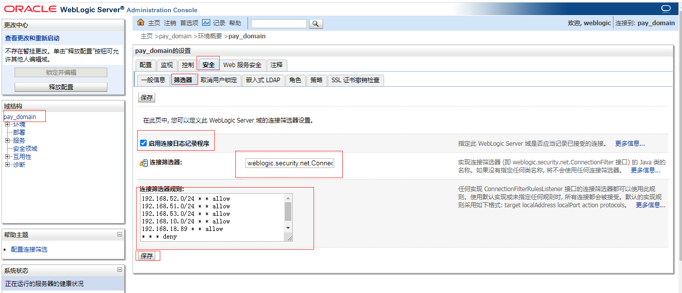Expand the 互用性 tree node
682x293 pixels.
coord(7,156)
